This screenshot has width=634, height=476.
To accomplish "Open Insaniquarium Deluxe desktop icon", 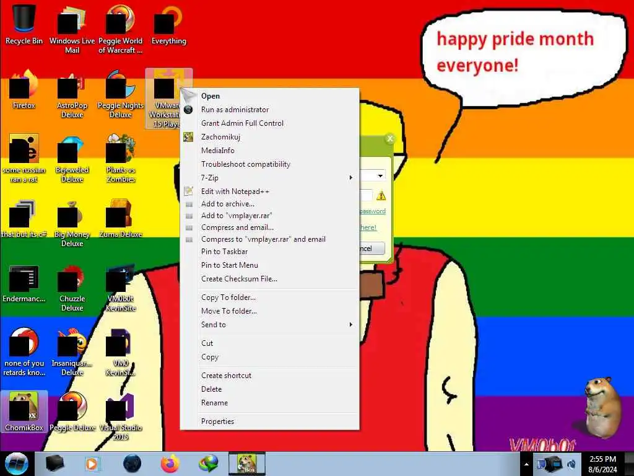I will coord(72,352).
